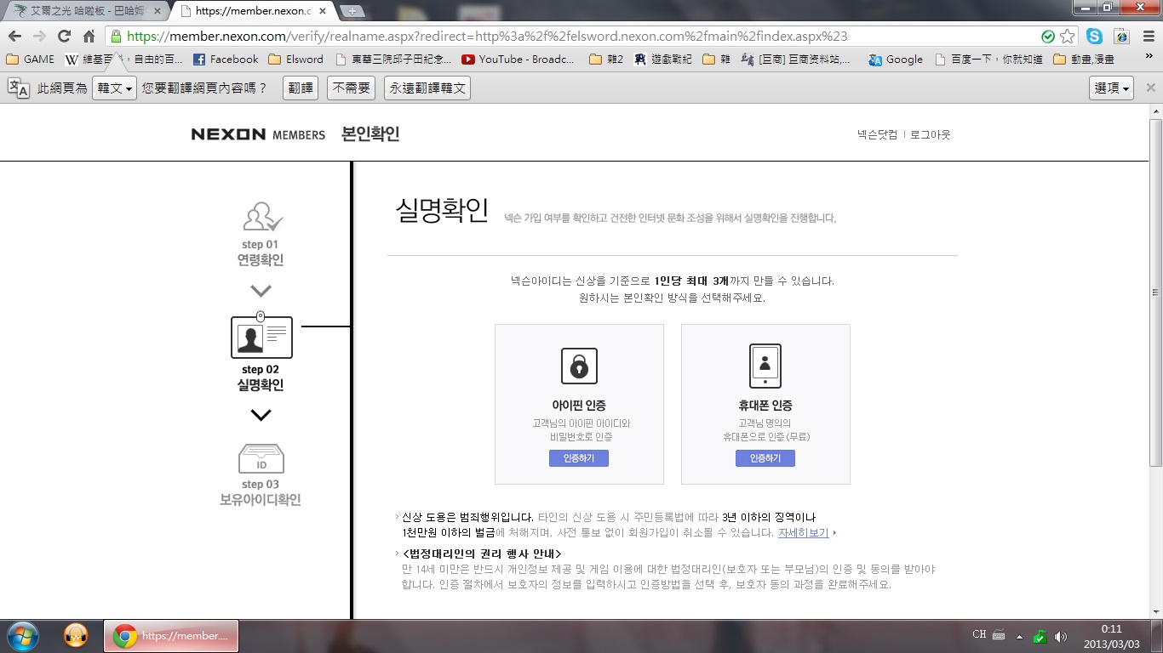This screenshot has height=653, width=1163.
Task: Expand the GAME bookmark folder
Action: tap(30, 60)
